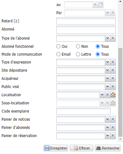Clear the Public visé selection

point(113,86)
